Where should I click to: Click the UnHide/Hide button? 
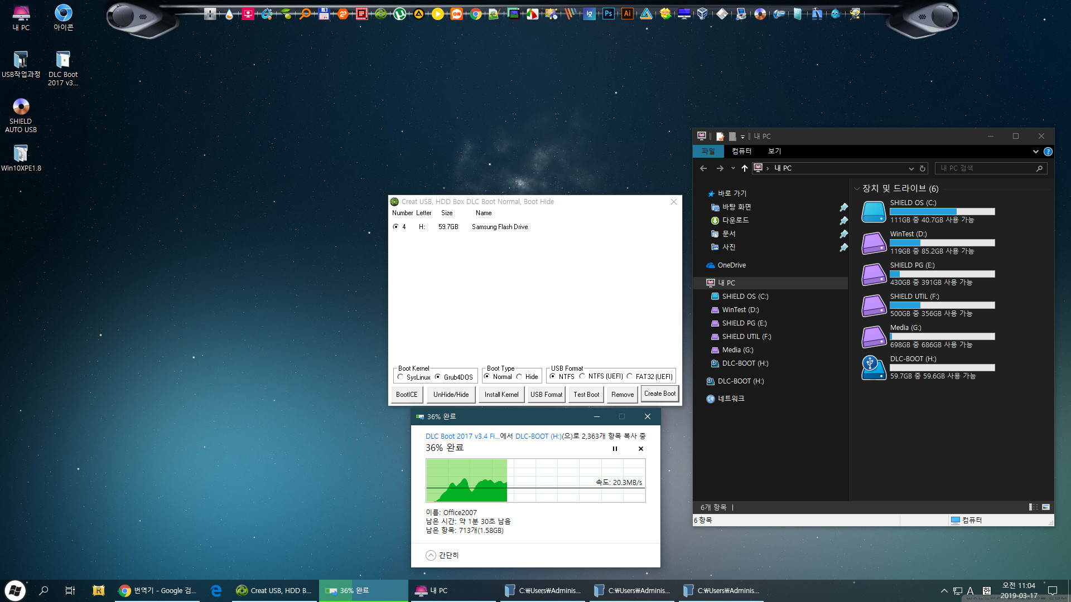[451, 395]
